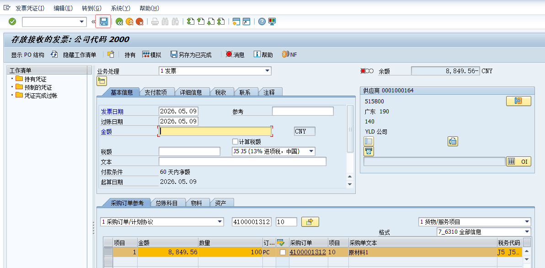The width and height of the screenshot is (545, 268).
Task: Click the 发票日期 field showing 2026.05.09
Action: click(178, 111)
